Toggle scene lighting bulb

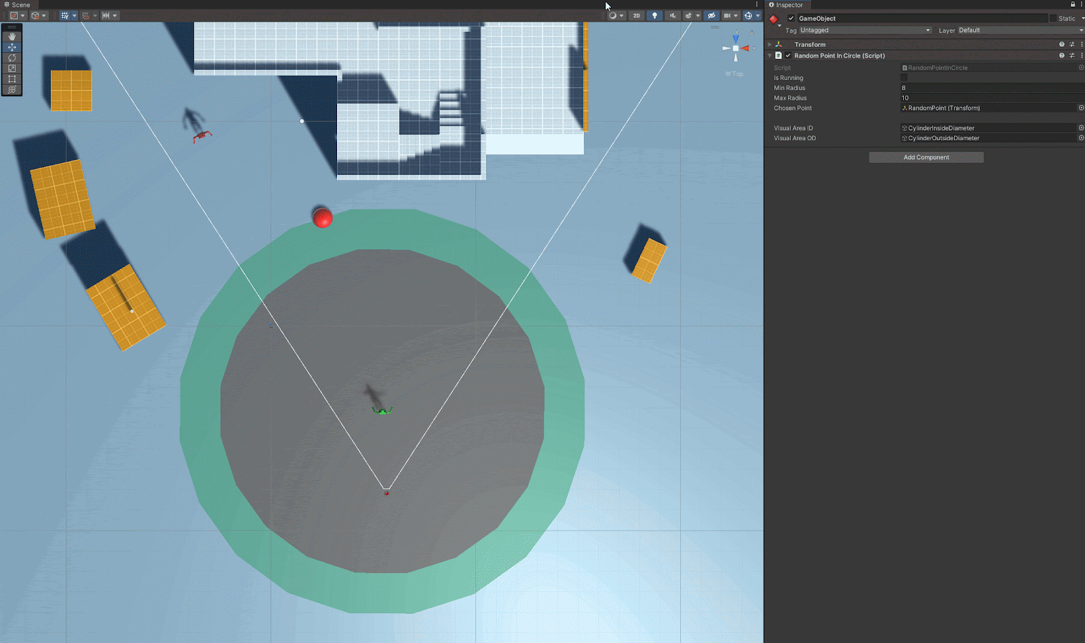(654, 16)
